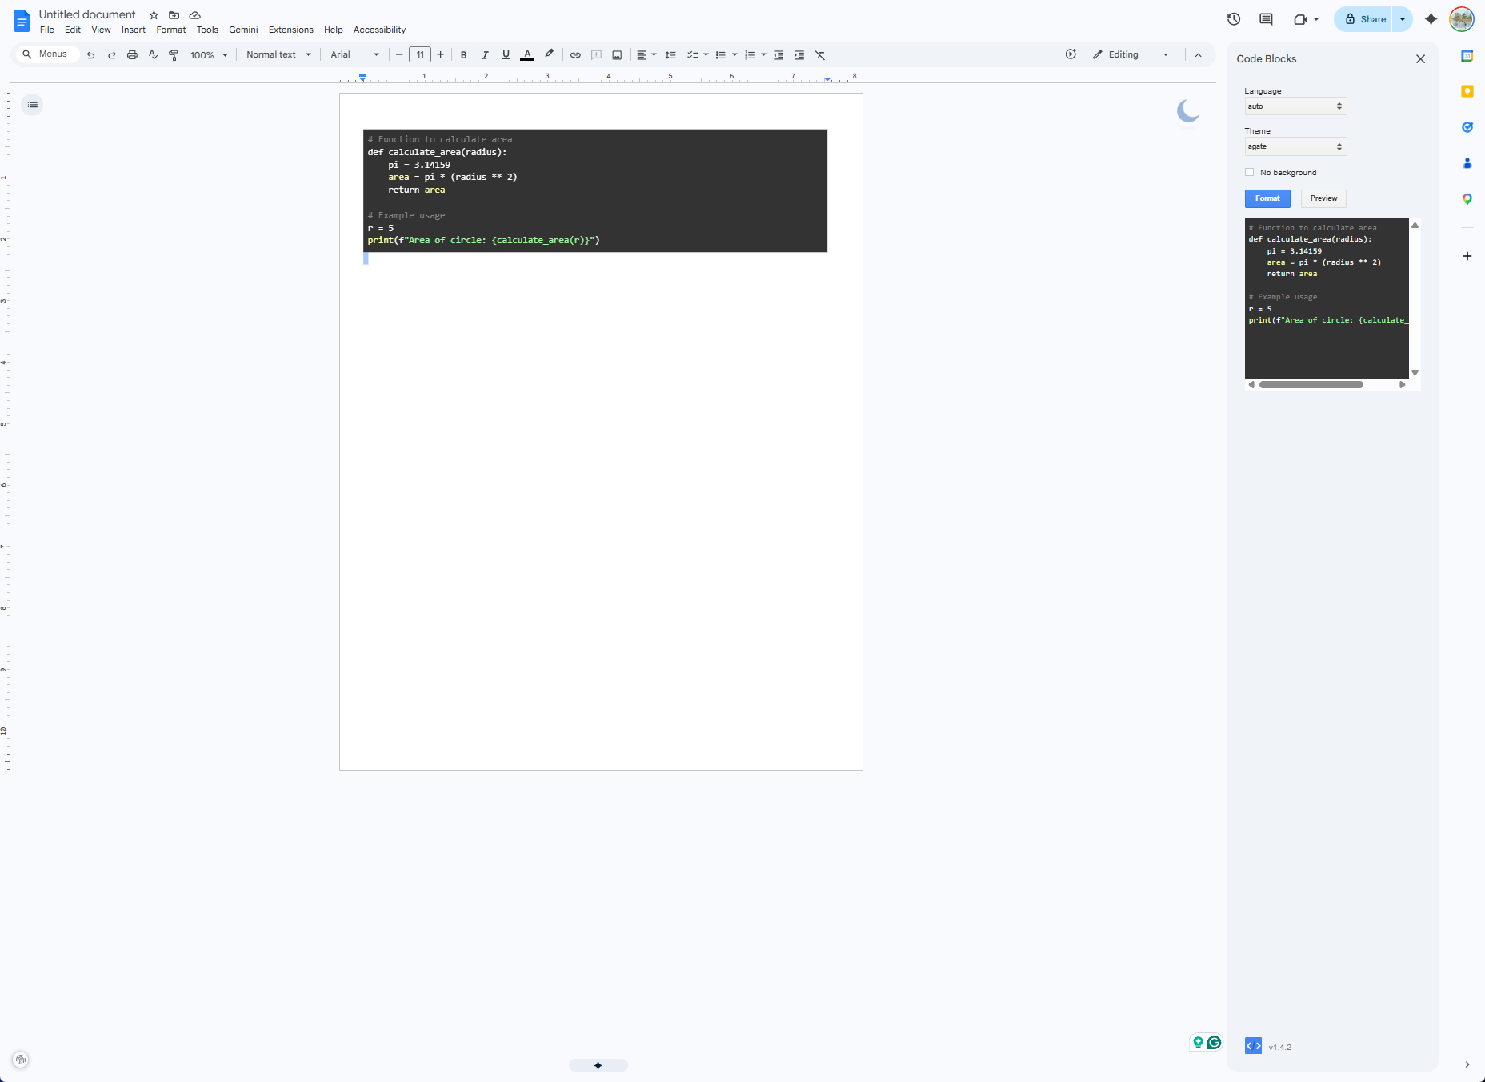The width and height of the screenshot is (1485, 1082).
Task: Open the Language auto dropdown
Action: click(1295, 106)
